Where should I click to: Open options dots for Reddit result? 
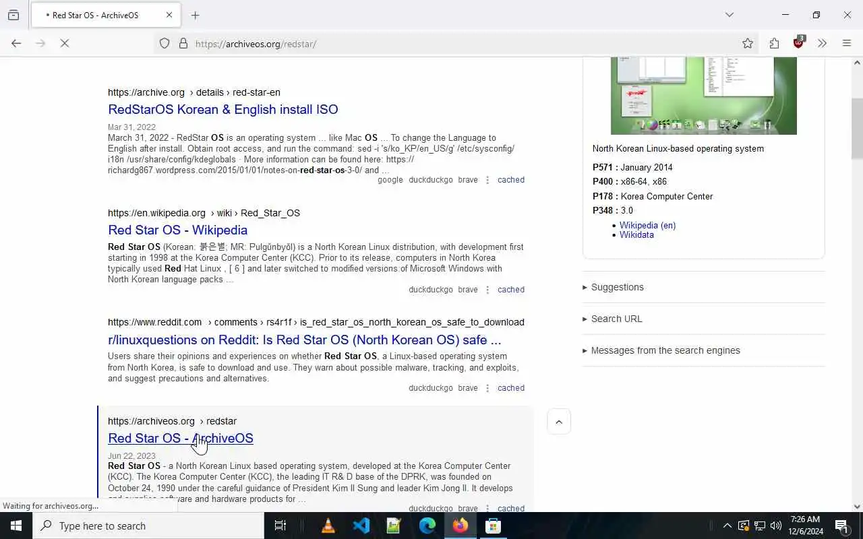coord(487,388)
